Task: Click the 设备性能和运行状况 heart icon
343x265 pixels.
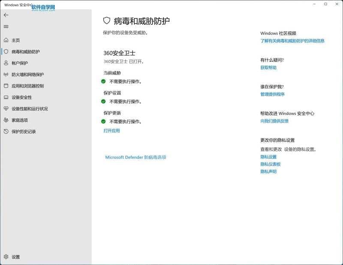Action: click(x=6, y=109)
